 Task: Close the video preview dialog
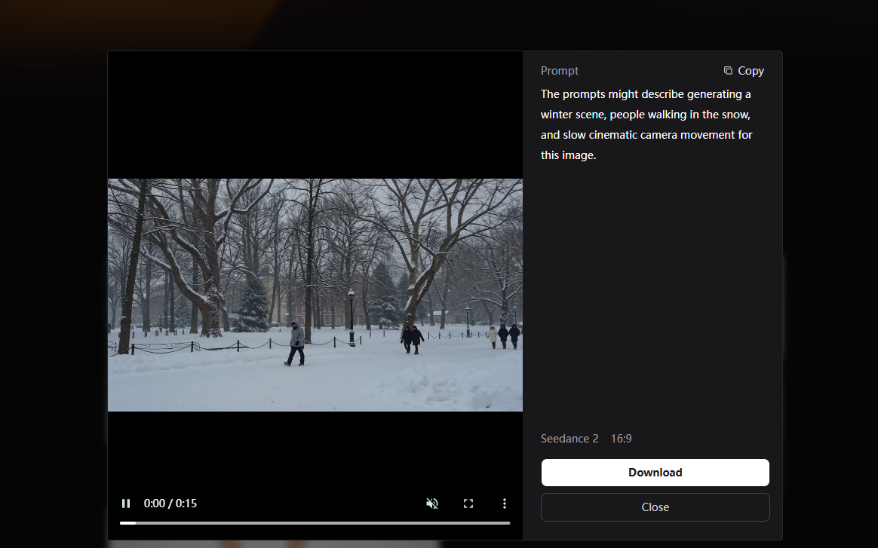point(655,507)
